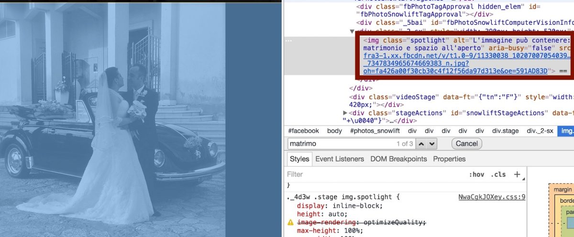This screenshot has width=574, height=237.
Task: Toggle the :hov element state panel
Action: [x=476, y=174]
